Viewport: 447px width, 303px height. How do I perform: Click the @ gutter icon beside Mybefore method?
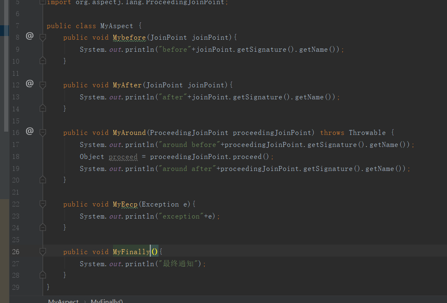(30, 36)
